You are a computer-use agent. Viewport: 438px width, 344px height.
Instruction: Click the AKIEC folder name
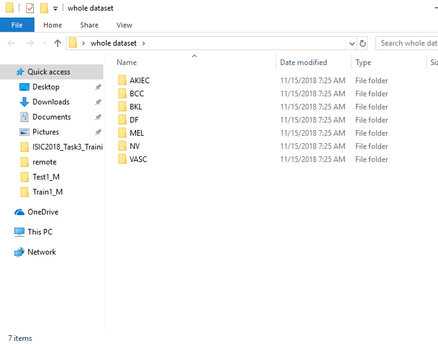coord(140,81)
